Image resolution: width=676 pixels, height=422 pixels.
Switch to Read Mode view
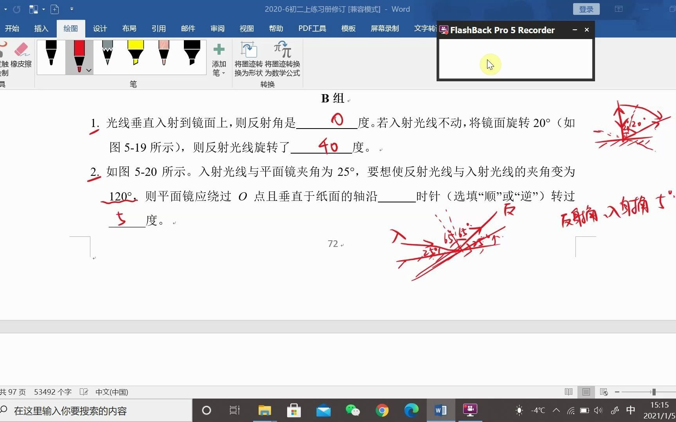point(568,392)
